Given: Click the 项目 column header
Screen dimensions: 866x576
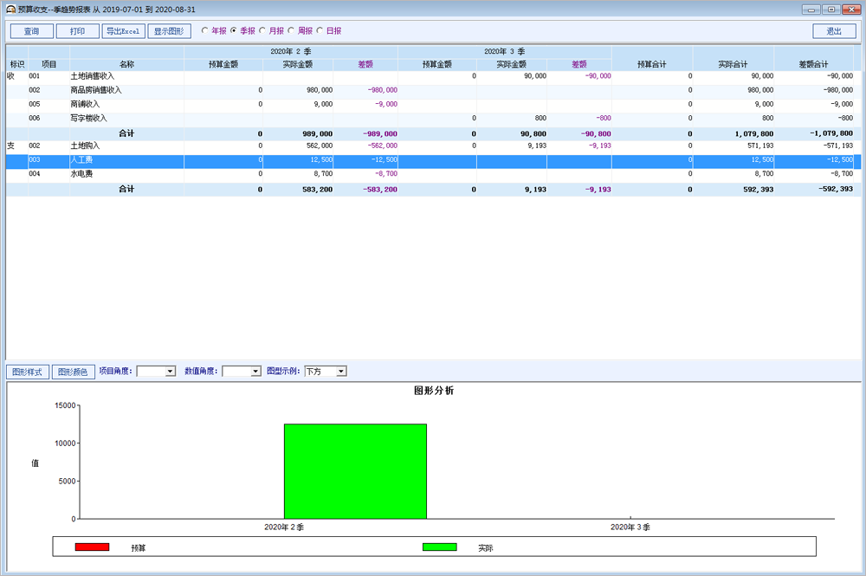Looking at the screenshot, I should pos(48,64).
